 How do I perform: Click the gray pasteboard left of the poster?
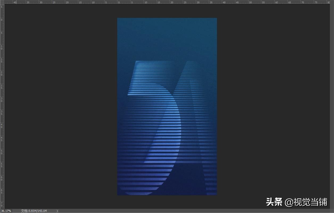click(61, 106)
